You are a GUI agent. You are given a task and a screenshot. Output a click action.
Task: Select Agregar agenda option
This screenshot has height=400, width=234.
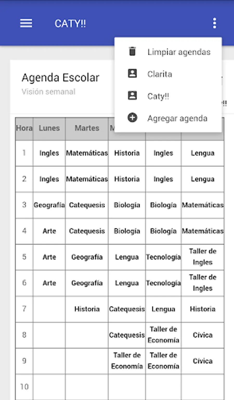point(177,118)
